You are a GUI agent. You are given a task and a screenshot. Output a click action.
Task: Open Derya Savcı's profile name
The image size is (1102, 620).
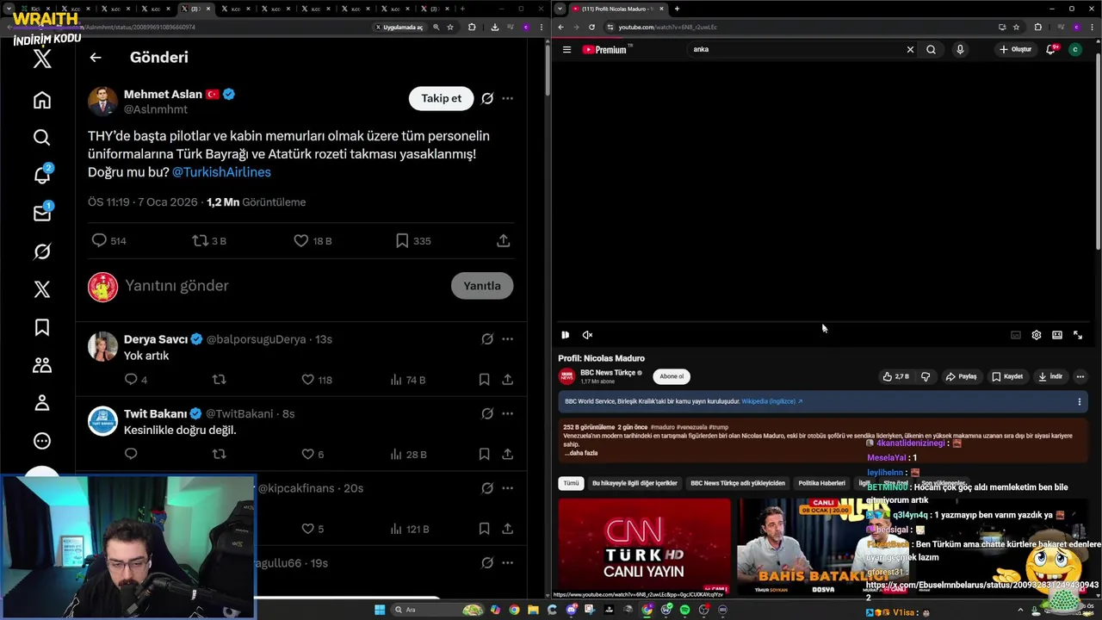[156, 339]
